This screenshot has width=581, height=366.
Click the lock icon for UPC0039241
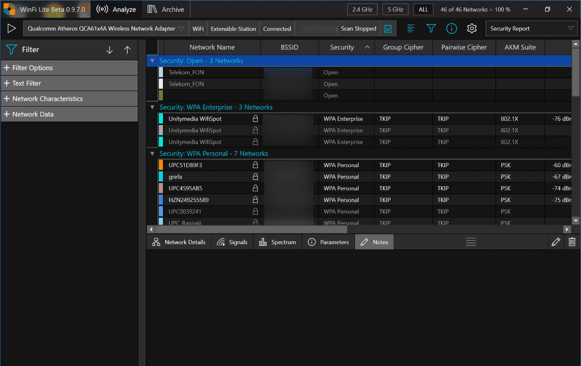click(x=255, y=212)
